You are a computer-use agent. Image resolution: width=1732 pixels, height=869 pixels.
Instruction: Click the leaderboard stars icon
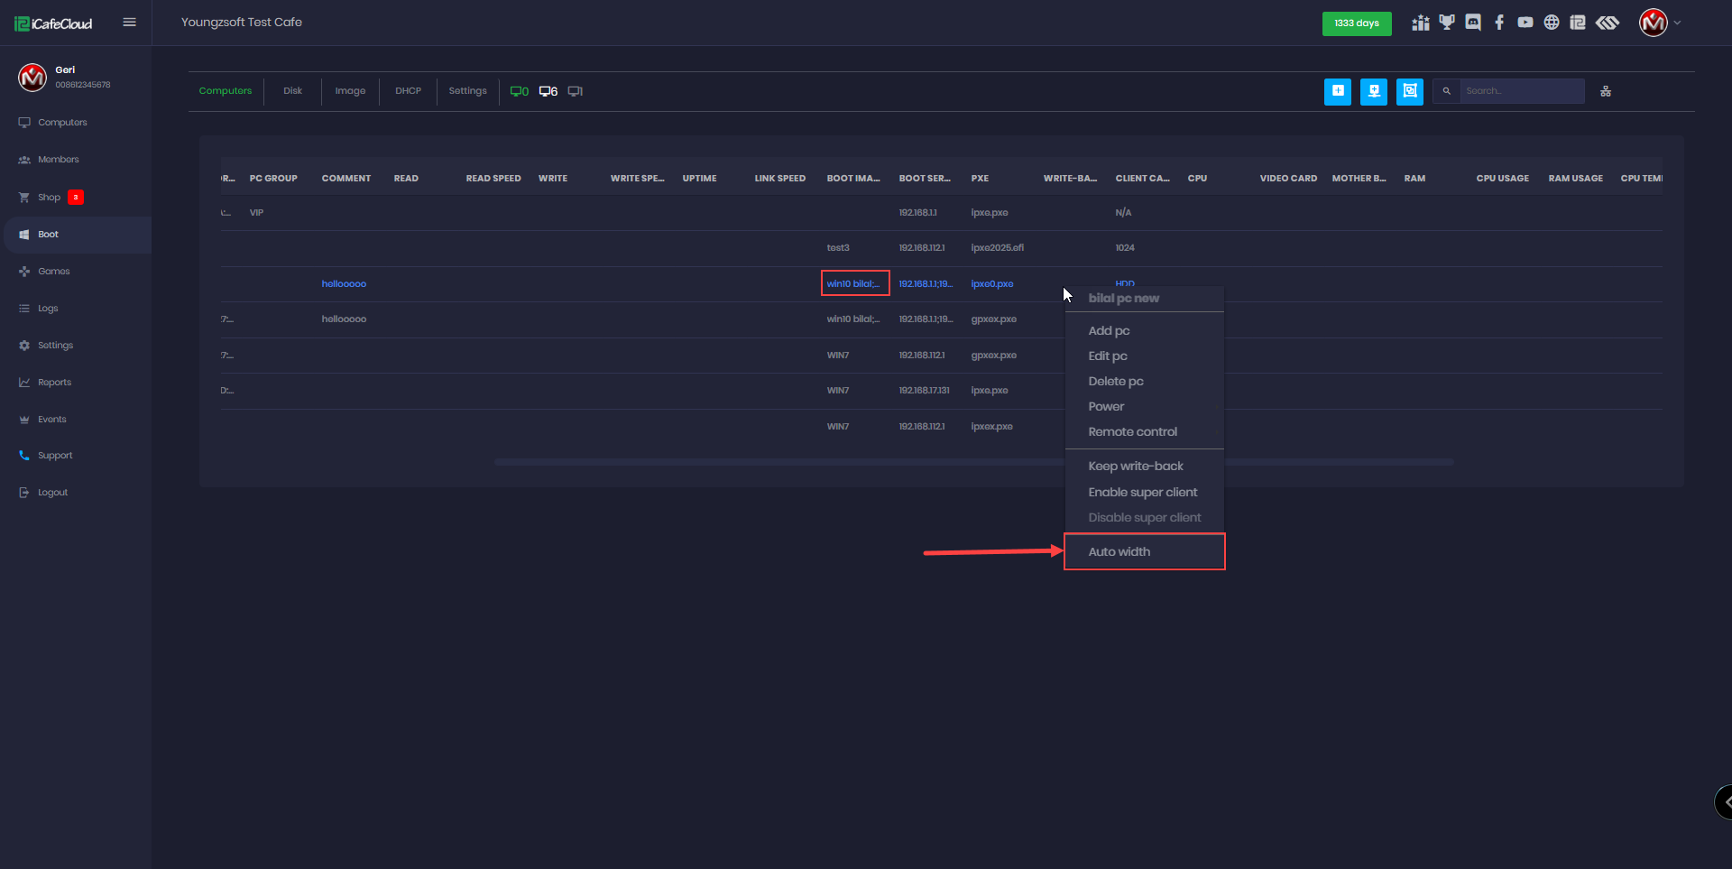1421,23
